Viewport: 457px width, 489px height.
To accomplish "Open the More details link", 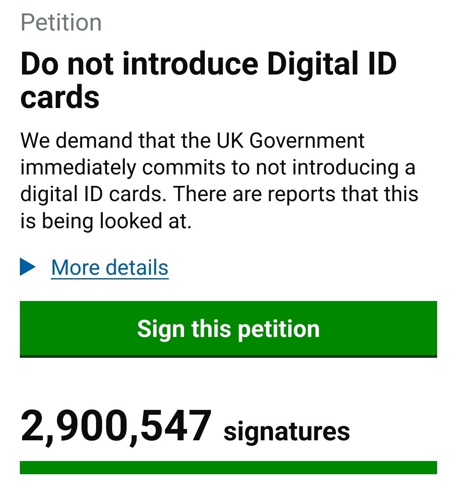I will coord(110,268).
